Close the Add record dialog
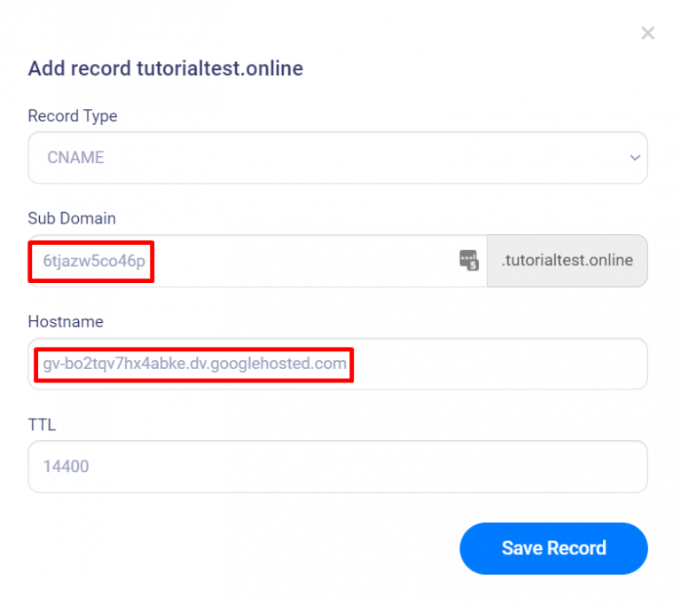Image resolution: width=681 pixels, height=605 pixels. coord(647,33)
